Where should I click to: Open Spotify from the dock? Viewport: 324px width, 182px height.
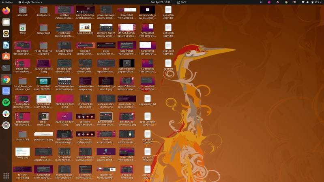point(6,102)
